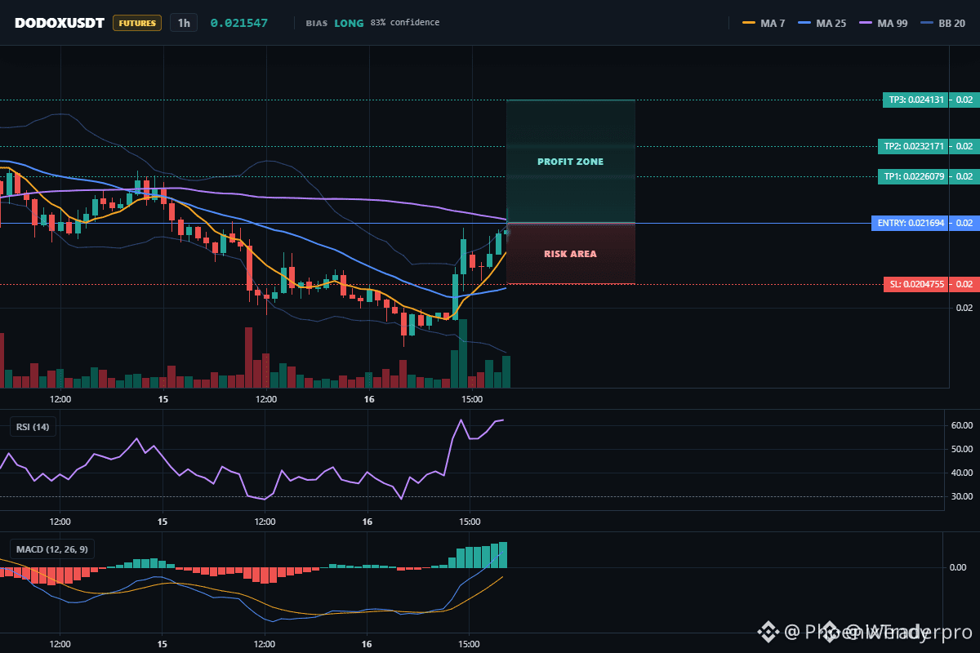This screenshot has height=653, width=980.
Task: Click the RSI (14) indicator label
Action: tap(33, 426)
